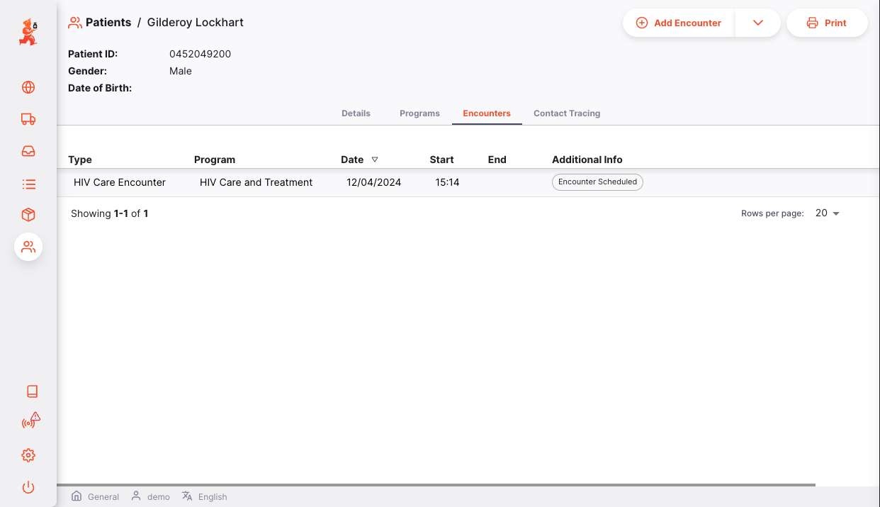Switch to the Programs tab
This screenshot has height=507, width=880.
[x=419, y=113]
